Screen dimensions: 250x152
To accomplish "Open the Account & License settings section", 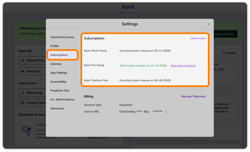I will [62, 37].
